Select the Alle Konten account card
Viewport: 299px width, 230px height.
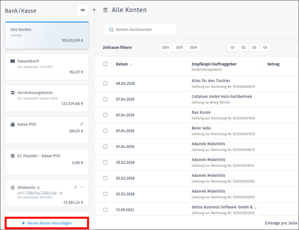(47, 35)
